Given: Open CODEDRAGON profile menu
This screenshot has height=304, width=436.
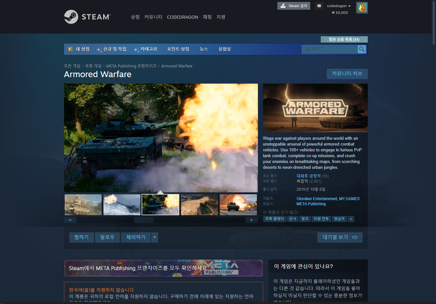Looking at the screenshot, I should 182,17.
